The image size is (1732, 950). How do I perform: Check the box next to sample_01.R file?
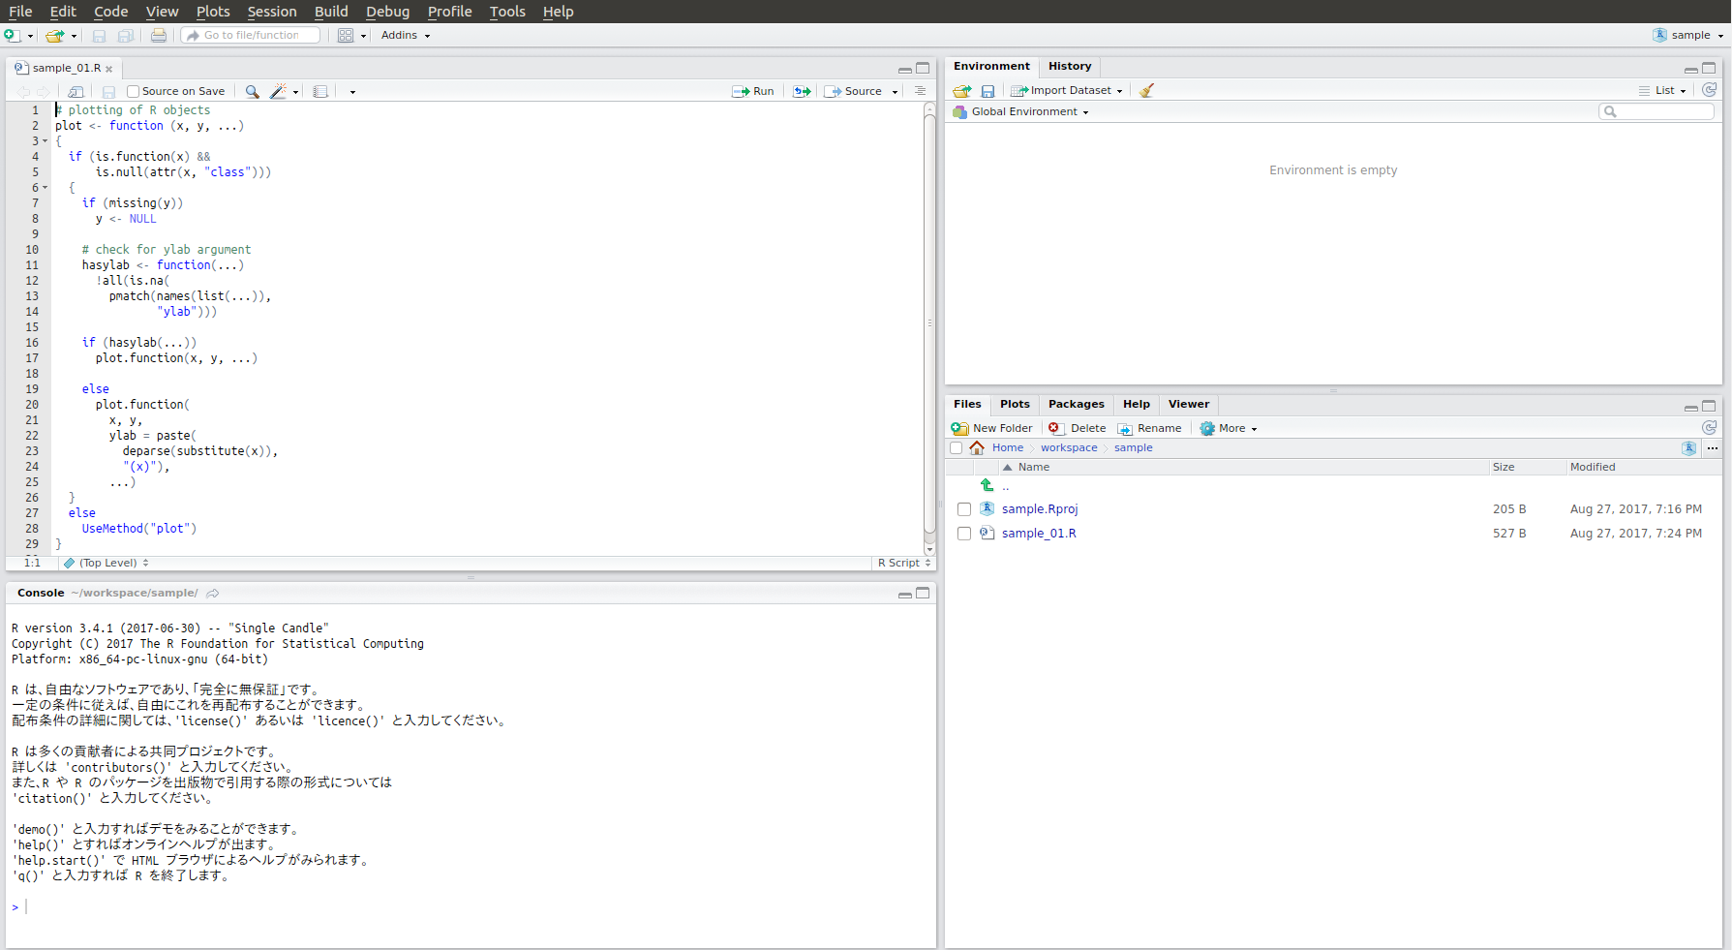point(963,534)
